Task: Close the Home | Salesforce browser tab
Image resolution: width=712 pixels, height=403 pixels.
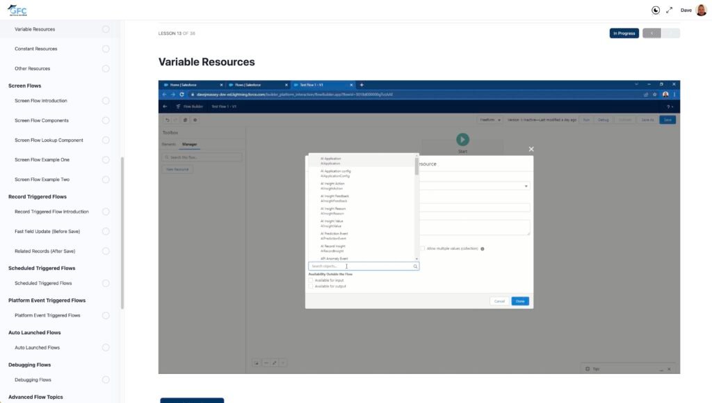Action: click(x=221, y=85)
